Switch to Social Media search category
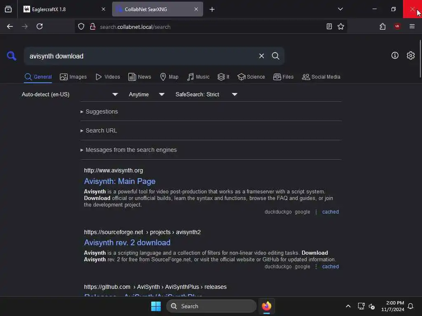Viewport: 422px width, 316px height. click(x=321, y=77)
